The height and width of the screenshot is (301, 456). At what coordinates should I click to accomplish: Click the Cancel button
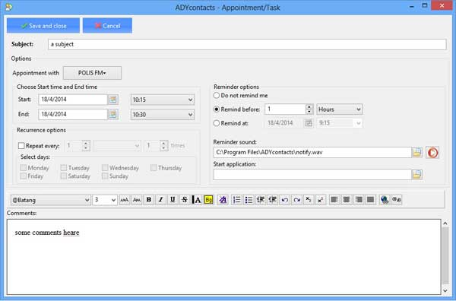[x=107, y=26]
